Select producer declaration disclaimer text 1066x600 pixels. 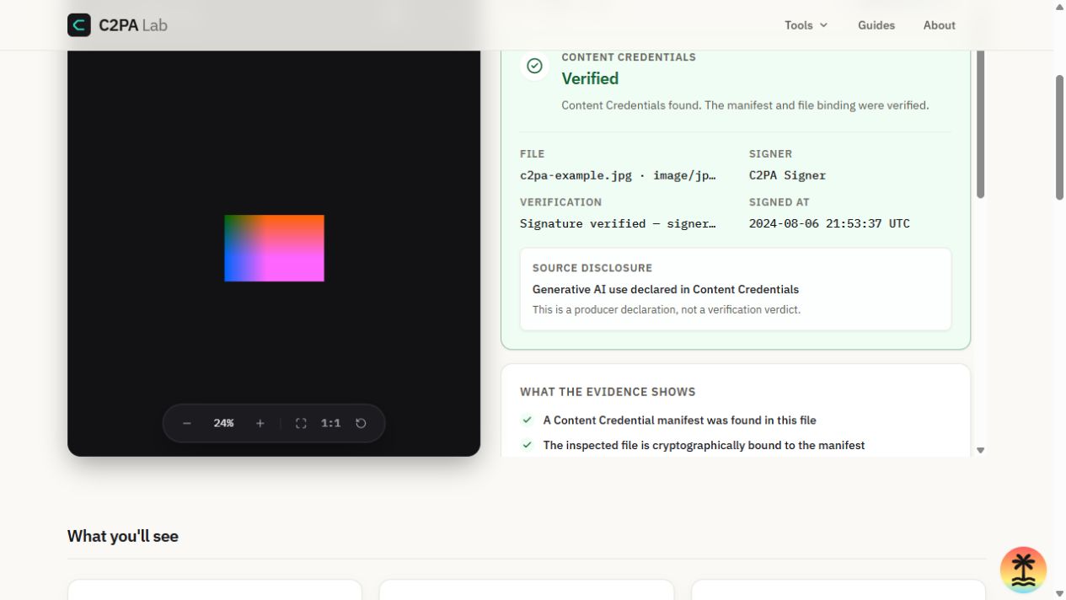(667, 309)
